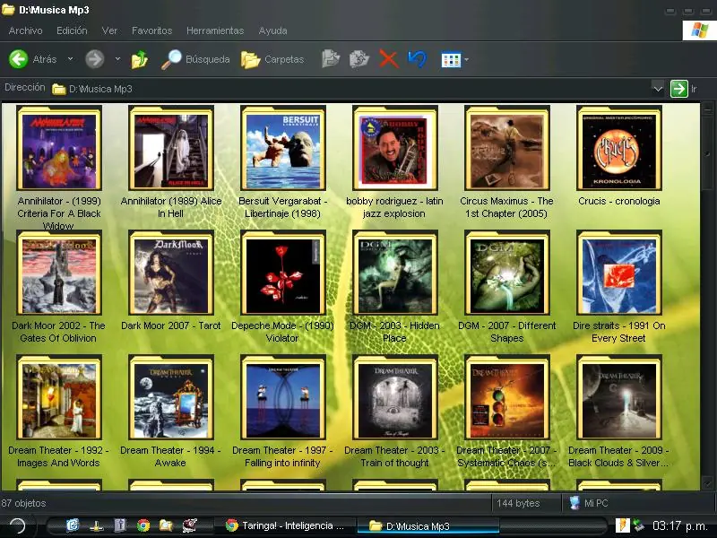Expand the Atrás history dropdown arrow
The height and width of the screenshot is (538, 717).
coord(70,58)
